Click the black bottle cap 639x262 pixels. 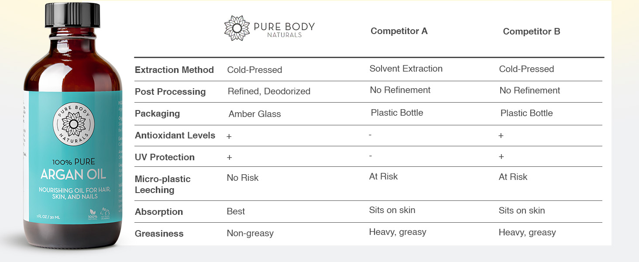point(73,15)
